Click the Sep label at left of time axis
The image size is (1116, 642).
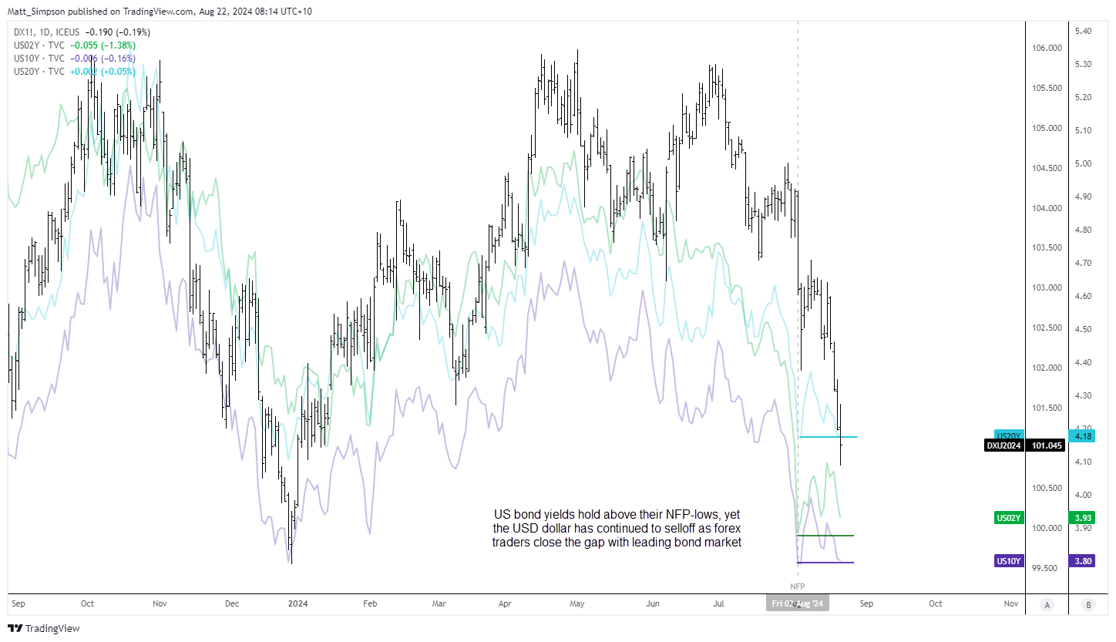click(x=18, y=603)
